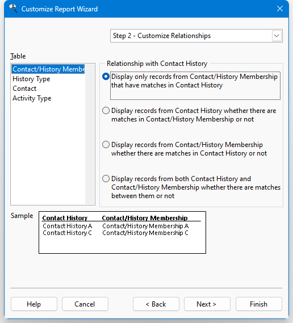Viewport: 293px width, 323px height.
Task: Click the wizard icon in the title bar
Action: pos(13,9)
